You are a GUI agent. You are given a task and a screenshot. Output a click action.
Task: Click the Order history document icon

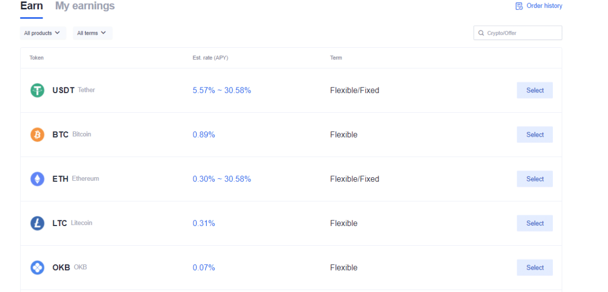(519, 6)
